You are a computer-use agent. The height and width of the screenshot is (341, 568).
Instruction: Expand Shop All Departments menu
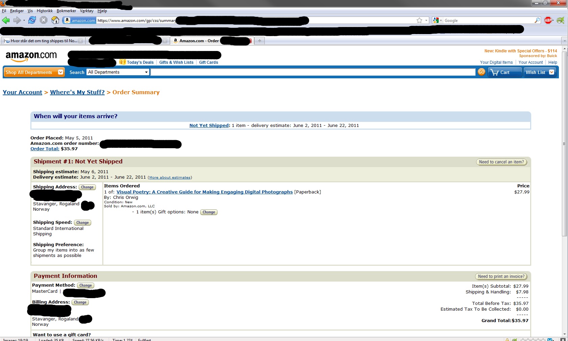coord(34,72)
